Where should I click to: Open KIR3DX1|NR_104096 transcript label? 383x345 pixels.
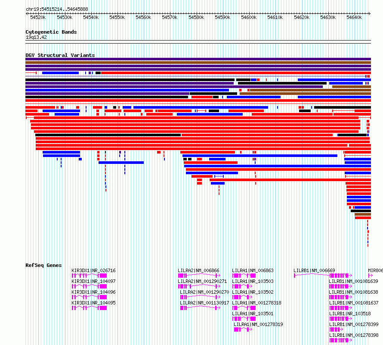[x=93, y=292]
